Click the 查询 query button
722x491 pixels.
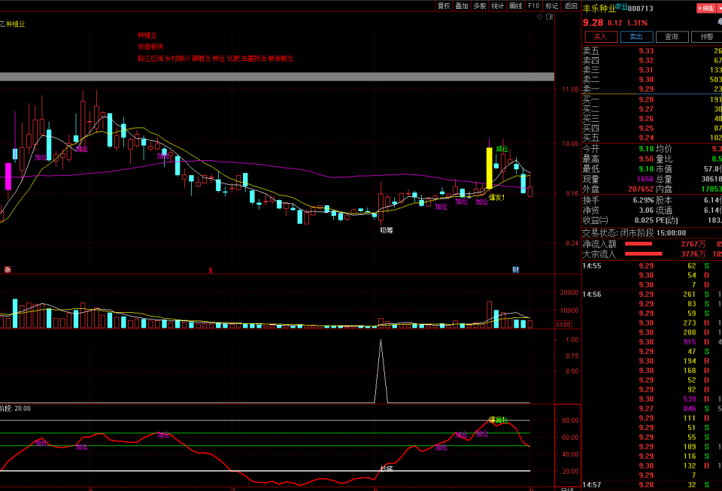[x=672, y=37]
